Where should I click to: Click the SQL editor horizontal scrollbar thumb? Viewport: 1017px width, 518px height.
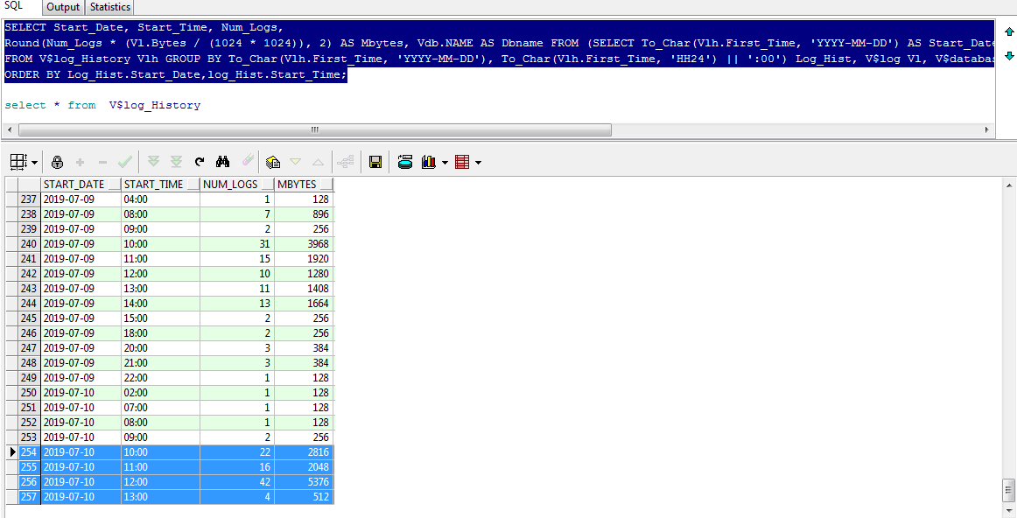315,129
